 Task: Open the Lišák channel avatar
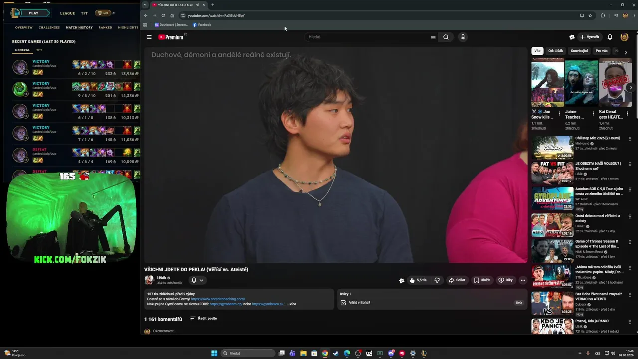coord(149,280)
